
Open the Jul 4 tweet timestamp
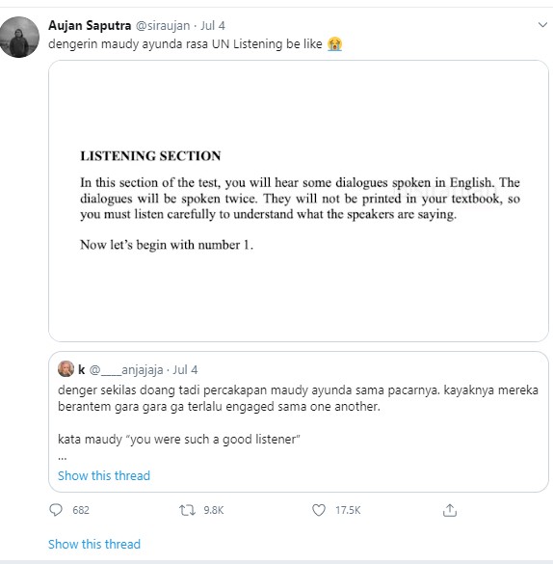(x=212, y=25)
